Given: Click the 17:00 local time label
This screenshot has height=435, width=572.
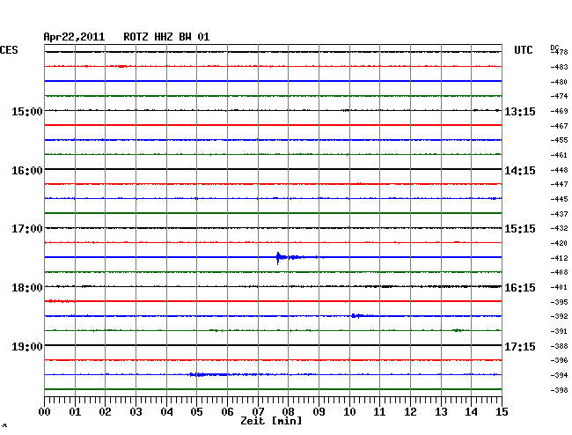Looking at the screenshot, I should [27, 229].
